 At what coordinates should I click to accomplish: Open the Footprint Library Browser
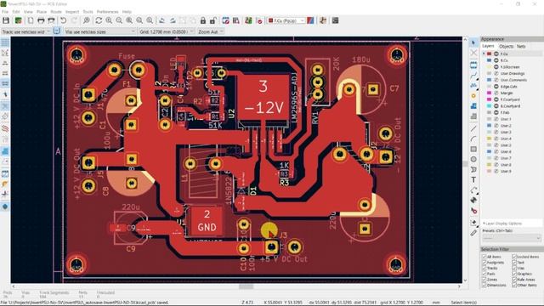(236, 20)
